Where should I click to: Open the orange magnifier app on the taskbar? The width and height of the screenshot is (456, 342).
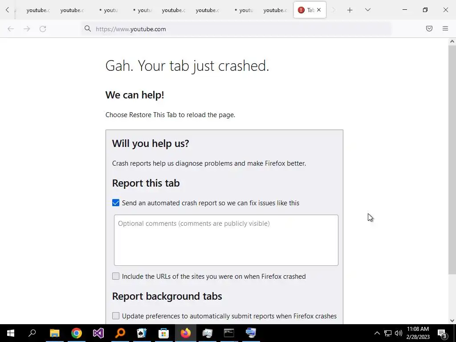[120, 333]
